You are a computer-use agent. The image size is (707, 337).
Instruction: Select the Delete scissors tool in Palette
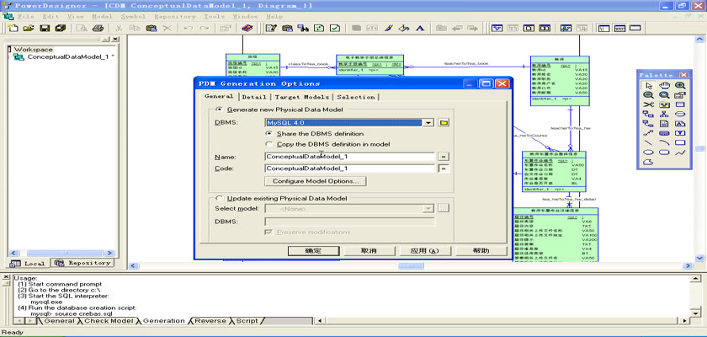coord(648,104)
